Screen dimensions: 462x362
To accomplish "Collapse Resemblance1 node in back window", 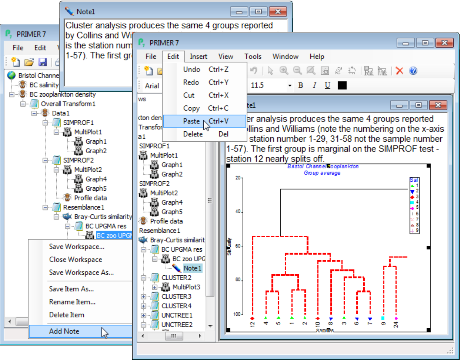I will click(45, 207).
